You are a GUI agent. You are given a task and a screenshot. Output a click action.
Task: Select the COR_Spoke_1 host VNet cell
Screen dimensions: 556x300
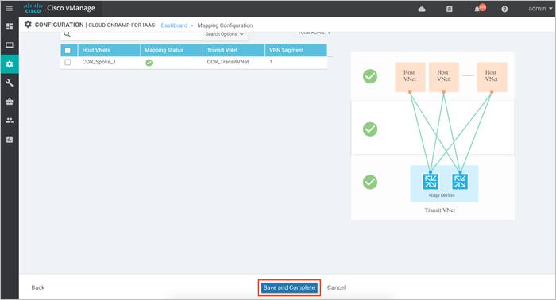(x=99, y=62)
